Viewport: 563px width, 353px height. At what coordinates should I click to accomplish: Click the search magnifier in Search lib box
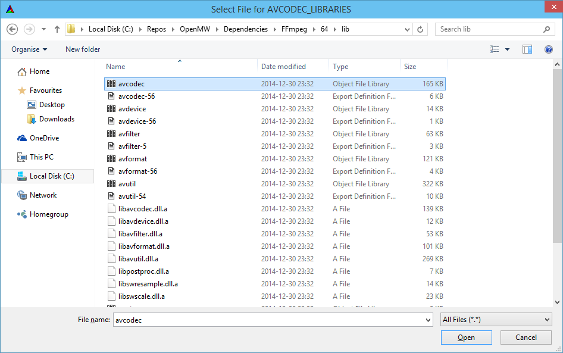(546, 29)
